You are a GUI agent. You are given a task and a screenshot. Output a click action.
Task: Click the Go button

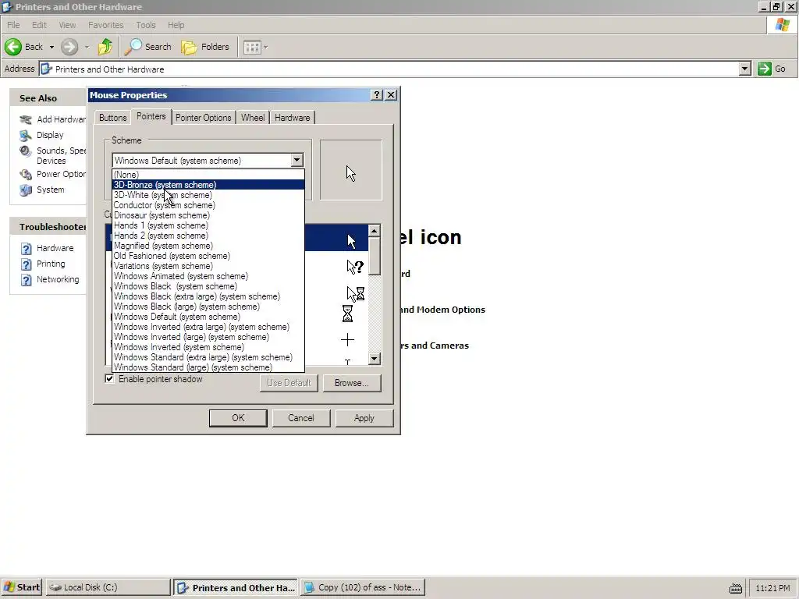(x=772, y=69)
